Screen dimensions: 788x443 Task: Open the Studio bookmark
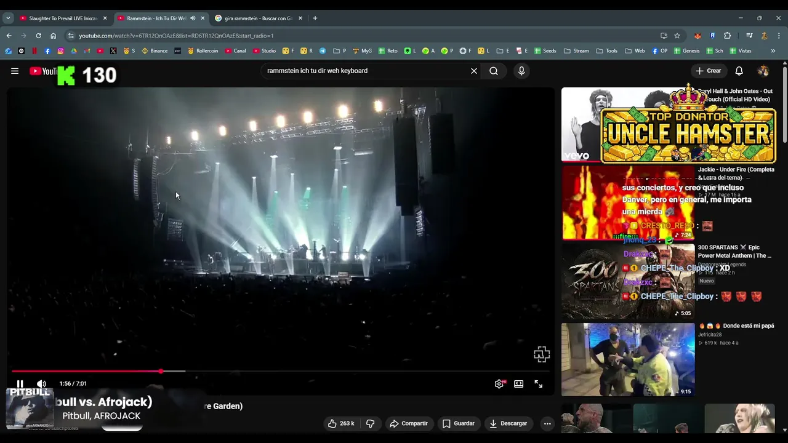[263, 51]
